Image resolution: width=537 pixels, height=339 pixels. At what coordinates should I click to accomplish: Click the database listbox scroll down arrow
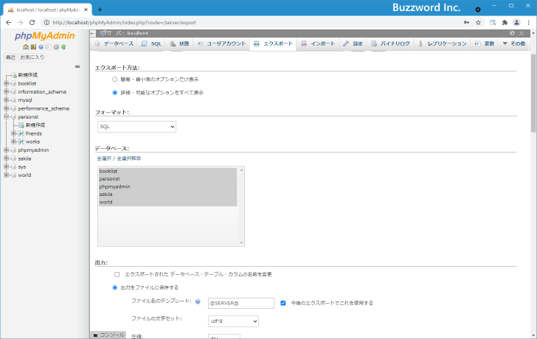pyautogui.click(x=241, y=242)
